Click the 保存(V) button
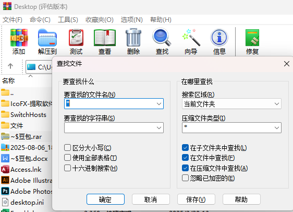Viewport: 293px width, 212px height. tap(196, 199)
